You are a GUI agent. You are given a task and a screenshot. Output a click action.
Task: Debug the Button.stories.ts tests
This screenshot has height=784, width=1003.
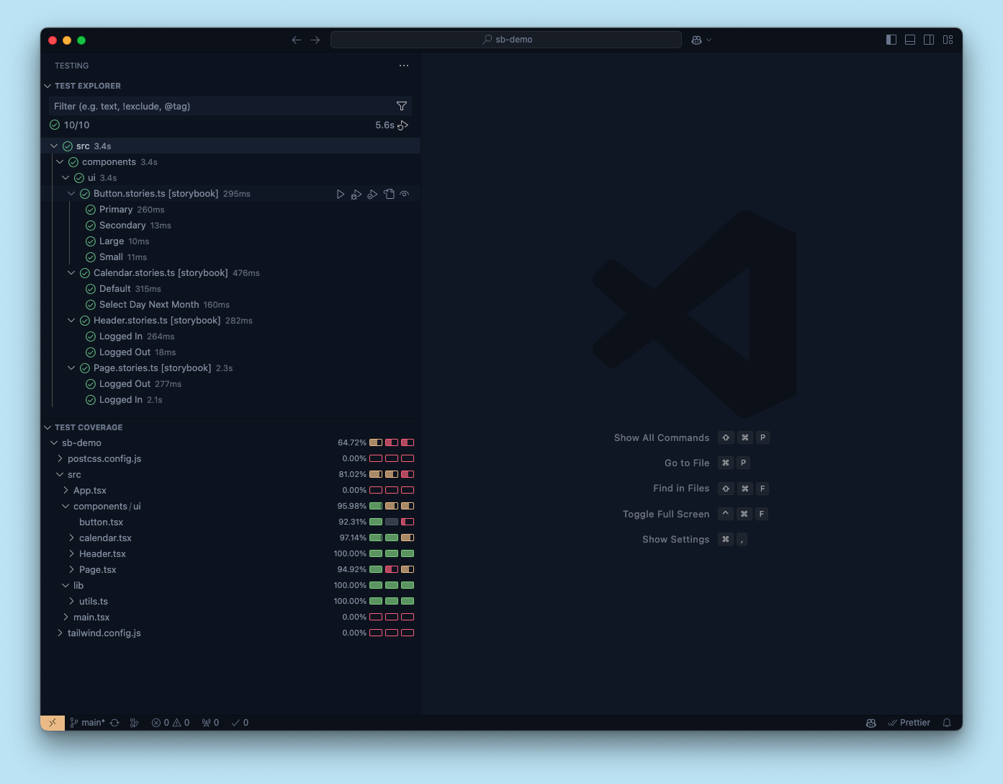pyautogui.click(x=356, y=193)
